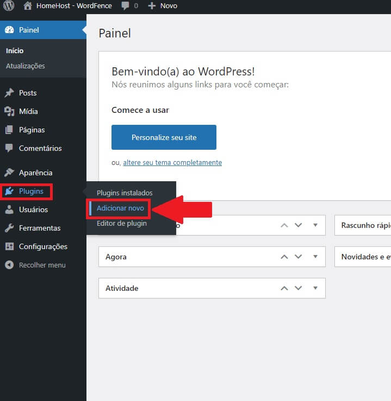The width and height of the screenshot is (391, 401).
Task: Follow the altere seu tema completamente link
Action: [x=172, y=162]
